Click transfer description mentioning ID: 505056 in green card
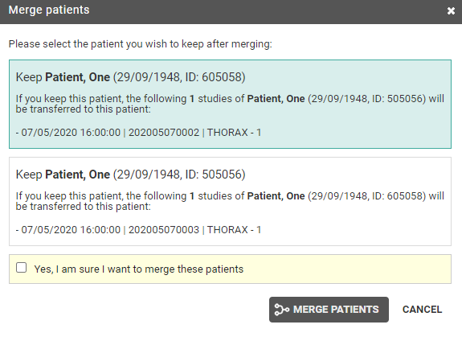The width and height of the screenshot is (462, 341). (230, 104)
